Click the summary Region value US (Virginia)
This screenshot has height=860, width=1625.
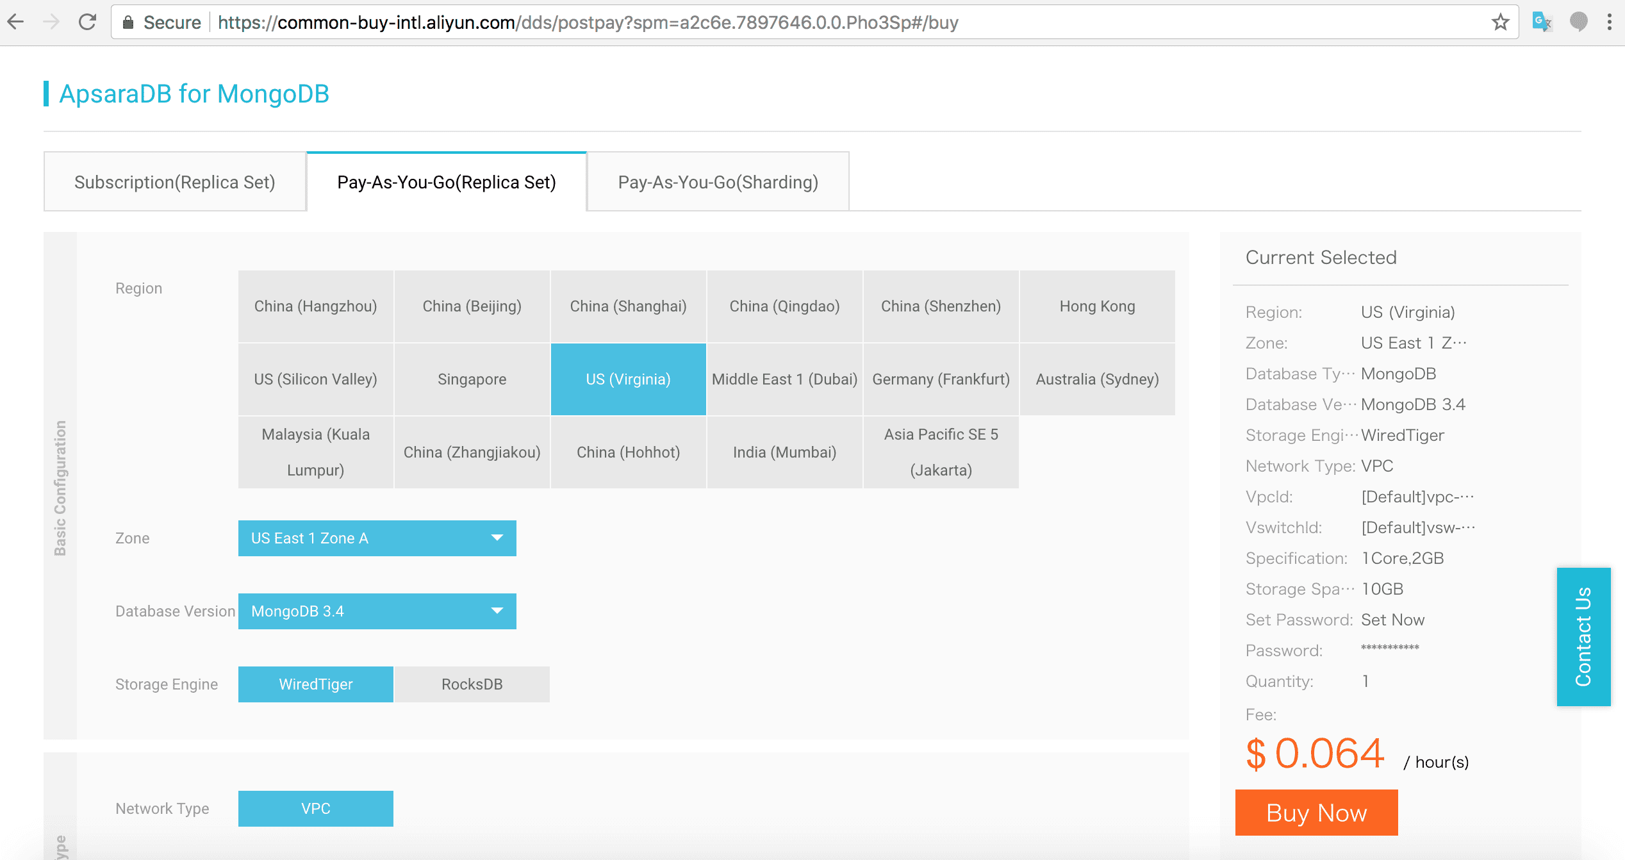[1408, 312]
